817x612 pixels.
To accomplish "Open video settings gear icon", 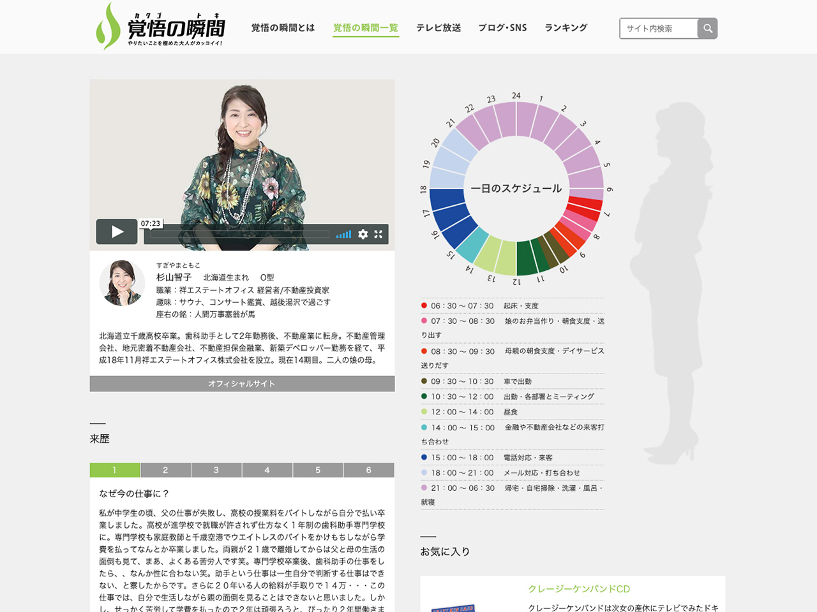I will point(363,234).
